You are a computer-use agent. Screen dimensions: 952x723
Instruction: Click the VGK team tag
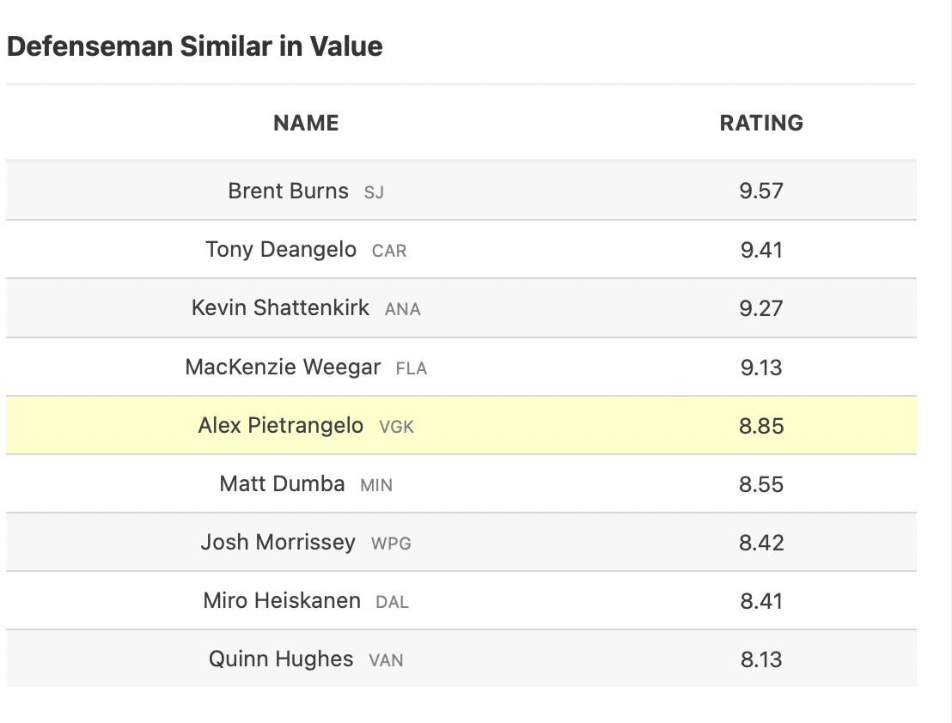396,427
